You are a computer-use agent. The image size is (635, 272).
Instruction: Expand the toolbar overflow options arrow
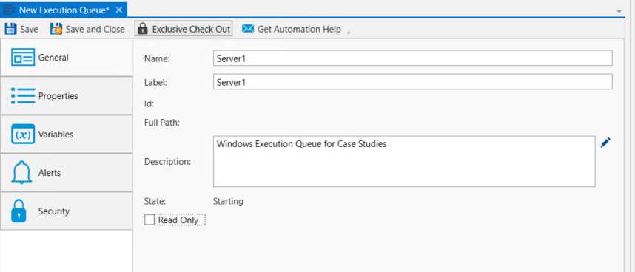click(x=349, y=32)
